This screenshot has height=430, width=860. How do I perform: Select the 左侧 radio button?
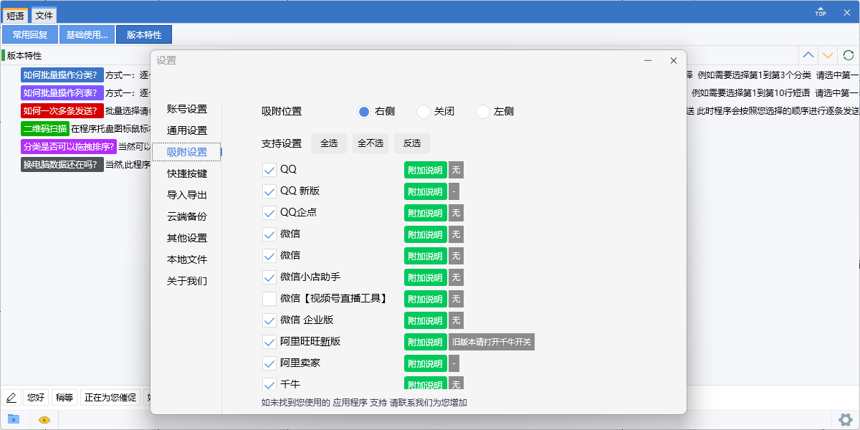click(482, 111)
